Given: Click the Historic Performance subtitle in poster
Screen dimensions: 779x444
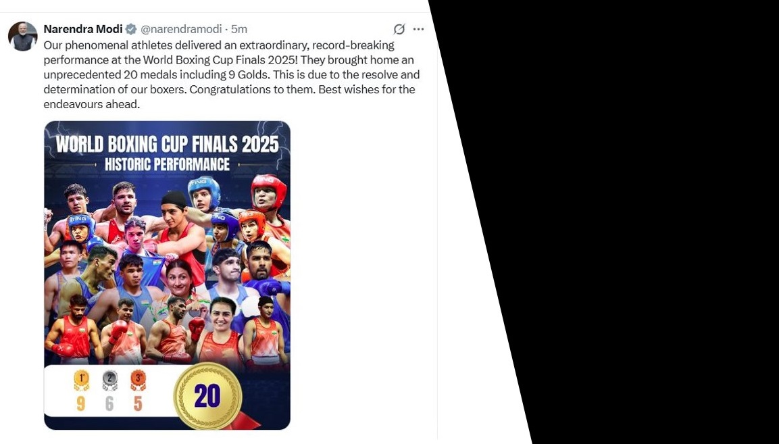Looking at the screenshot, I should click(167, 164).
